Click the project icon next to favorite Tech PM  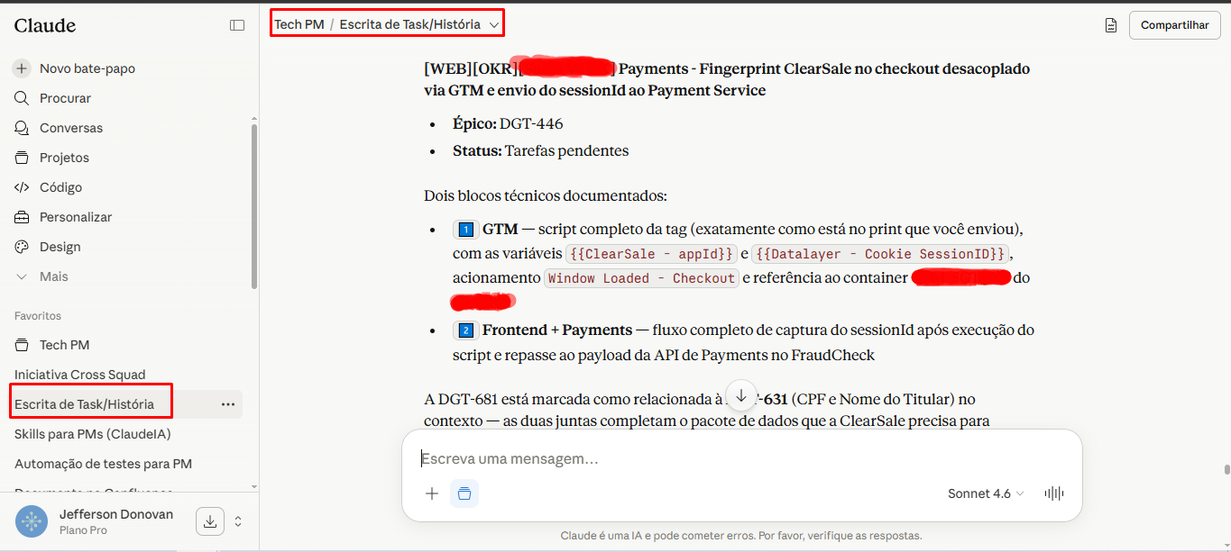(x=22, y=345)
